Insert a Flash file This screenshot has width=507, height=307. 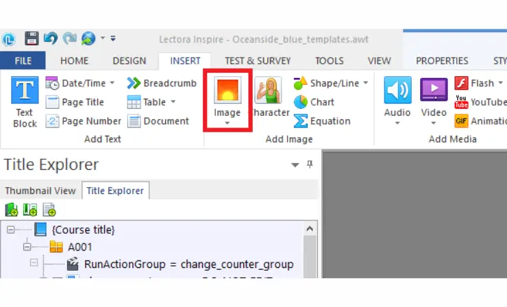[474, 84]
